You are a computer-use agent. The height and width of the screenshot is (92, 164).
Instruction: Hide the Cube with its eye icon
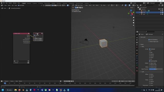coord(161,13)
